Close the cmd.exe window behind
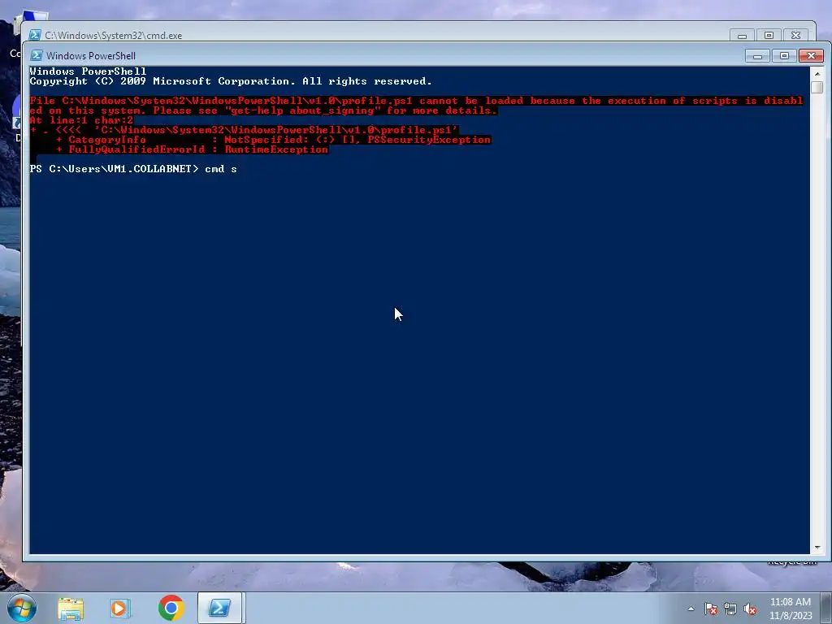Screen dimensions: 832x624 pos(796,36)
